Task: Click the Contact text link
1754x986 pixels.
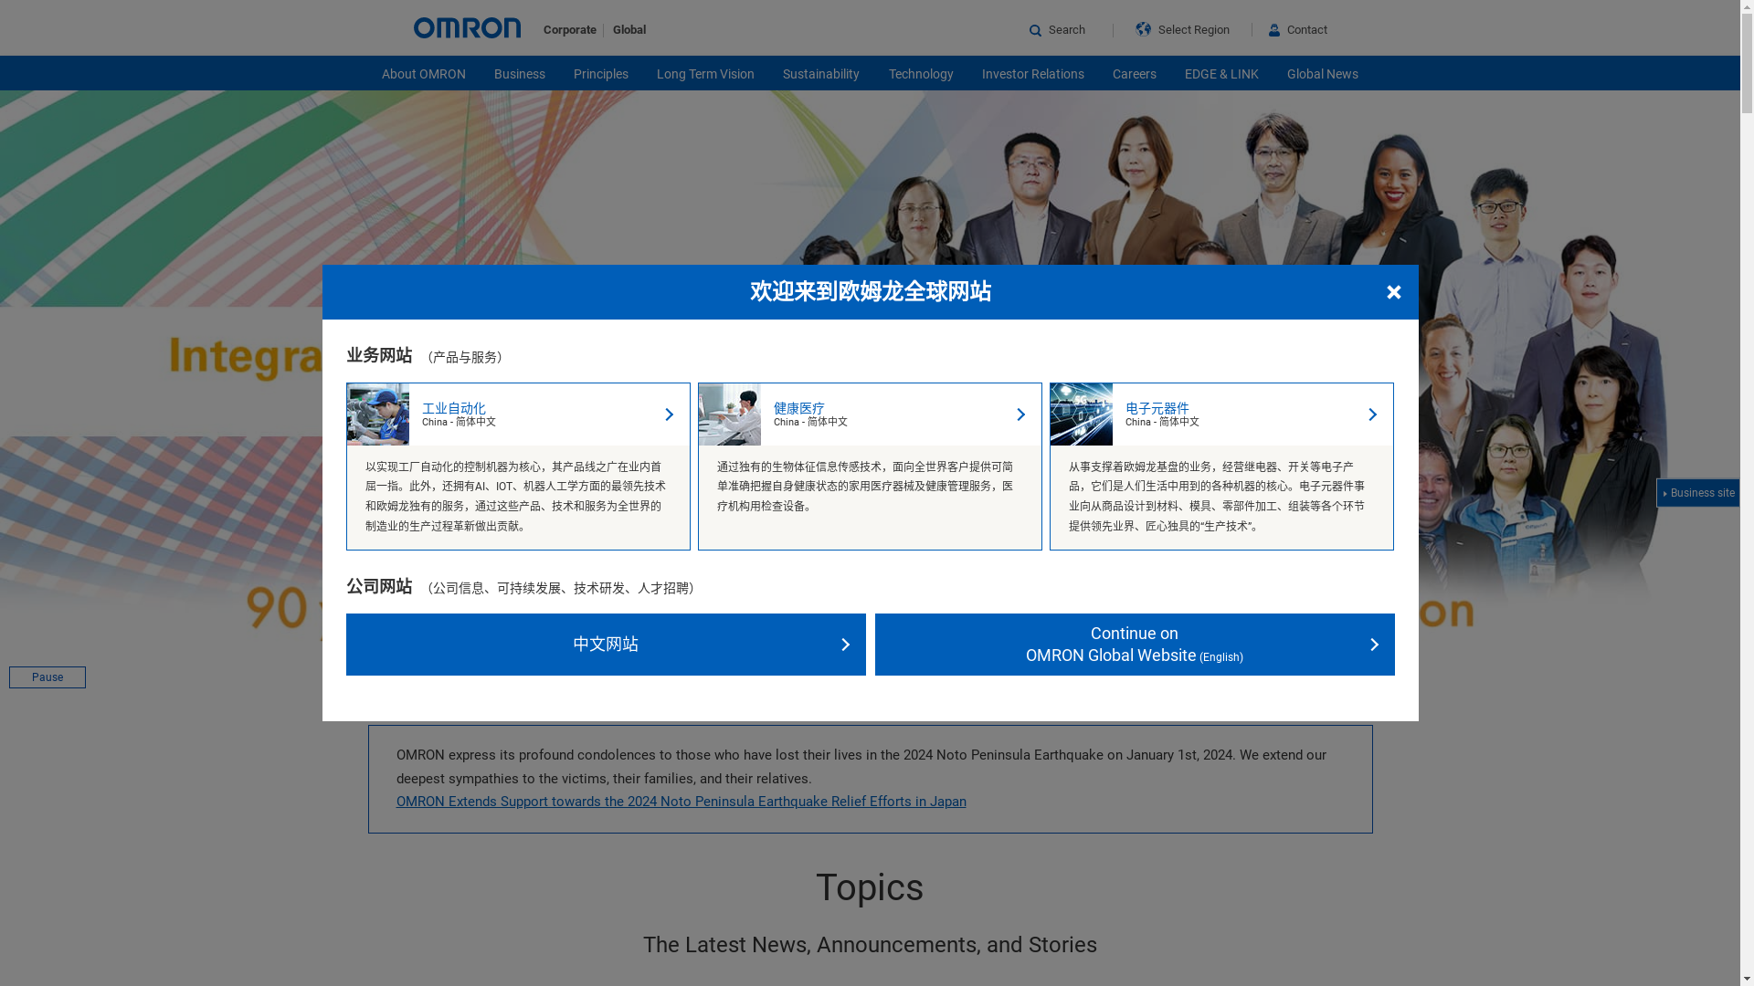Action: pyautogui.click(x=1307, y=30)
